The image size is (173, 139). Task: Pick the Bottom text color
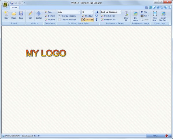50,16
